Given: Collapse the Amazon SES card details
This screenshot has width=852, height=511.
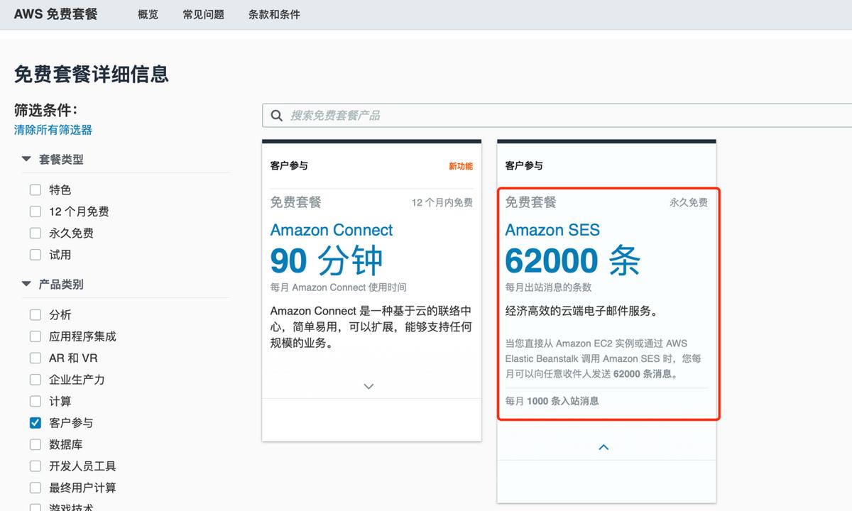Looking at the screenshot, I should point(603,446).
